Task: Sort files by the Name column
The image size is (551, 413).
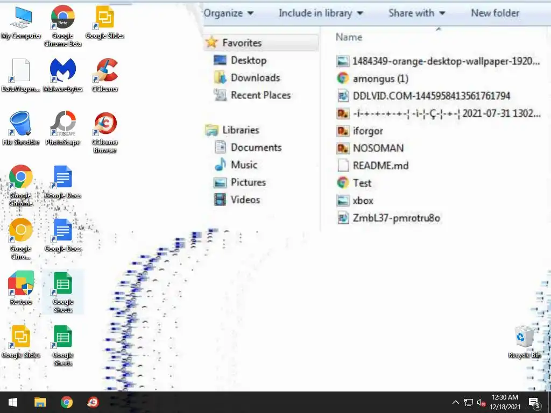Action: coord(349,37)
